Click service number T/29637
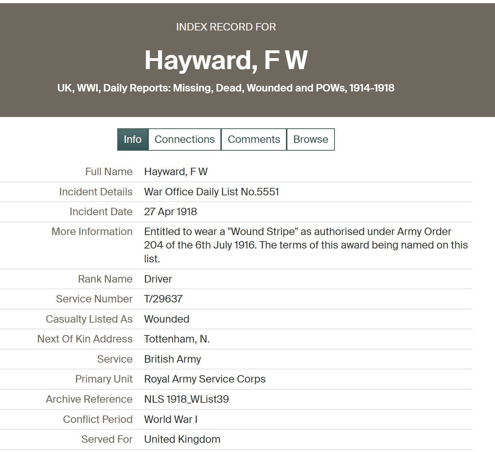495x452 pixels. point(163,299)
